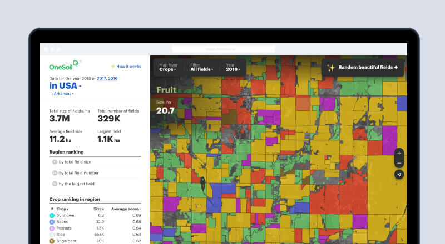Click Rice size value 555K
The image size is (445, 244).
click(99, 235)
